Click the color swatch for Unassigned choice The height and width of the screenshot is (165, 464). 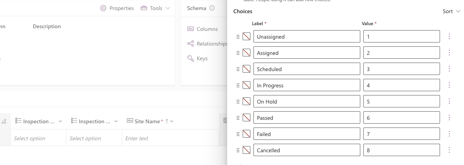point(247,37)
